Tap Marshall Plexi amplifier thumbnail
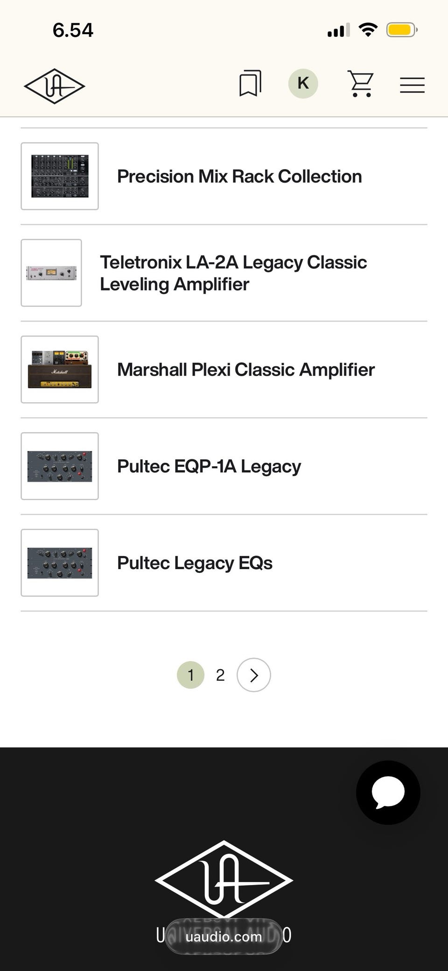The image size is (448, 971). coord(60,370)
